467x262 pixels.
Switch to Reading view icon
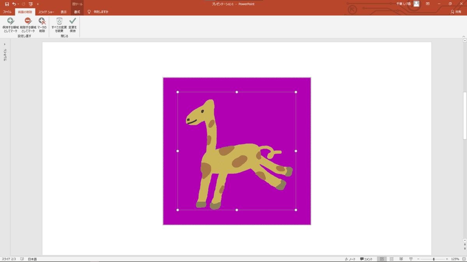(401, 259)
